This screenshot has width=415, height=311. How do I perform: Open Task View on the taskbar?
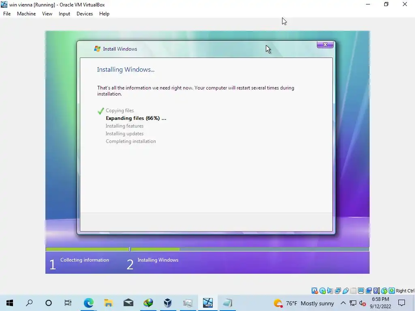pos(68,303)
